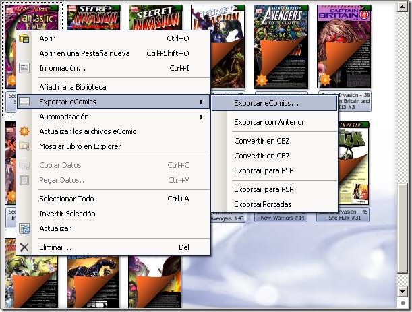Open the Automatización submenu entry
Screen dimensions: 412x312
point(113,117)
